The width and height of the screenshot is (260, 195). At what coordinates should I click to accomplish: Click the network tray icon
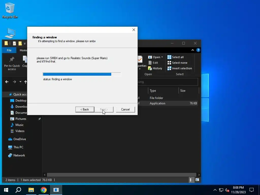click(x=221, y=190)
